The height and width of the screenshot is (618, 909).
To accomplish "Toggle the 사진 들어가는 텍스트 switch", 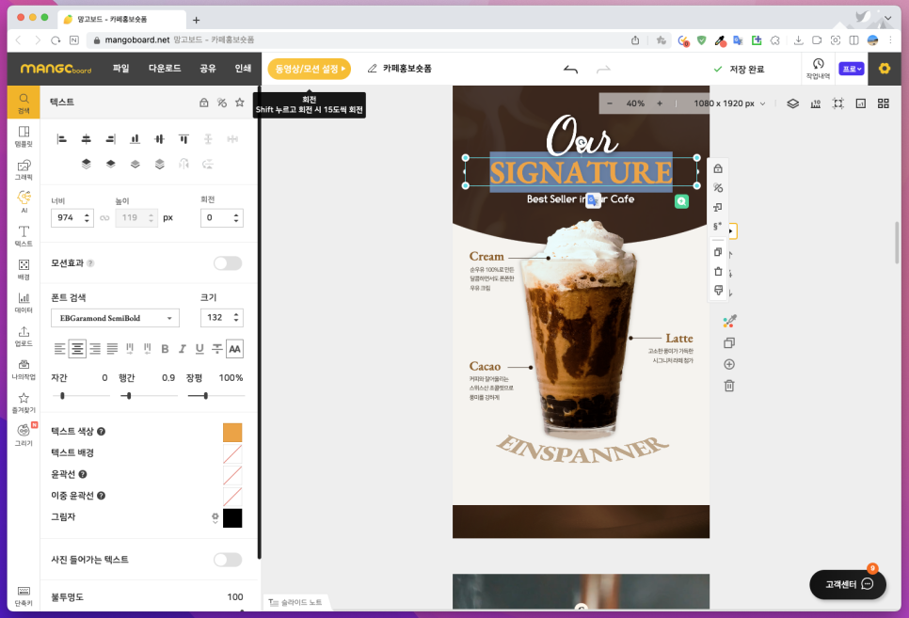I will [228, 560].
